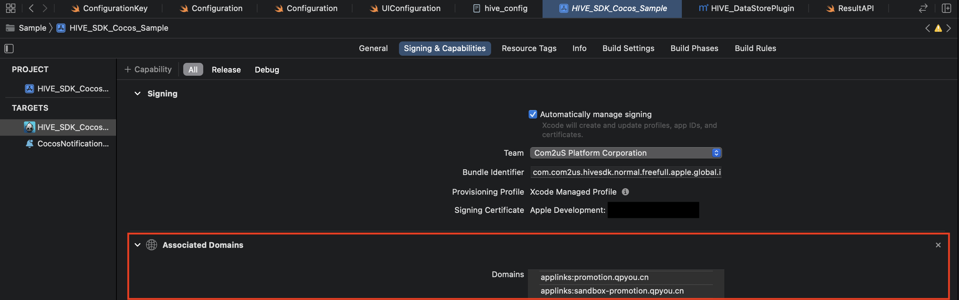Select the Release configuration filter
Viewport: 959px width, 300px height.
tap(226, 70)
